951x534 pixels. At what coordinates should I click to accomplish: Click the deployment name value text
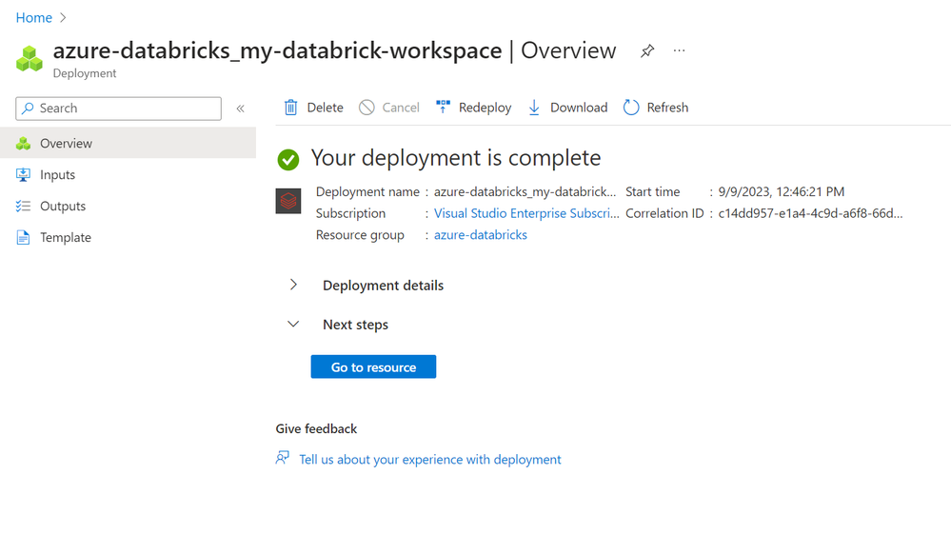pos(525,191)
